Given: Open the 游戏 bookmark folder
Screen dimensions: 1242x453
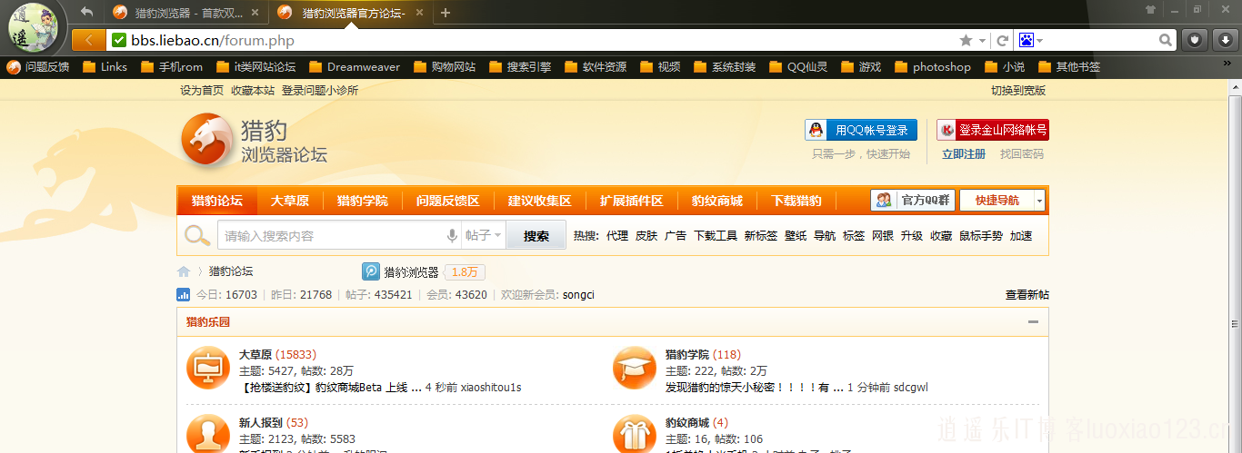Looking at the screenshot, I should (x=861, y=66).
